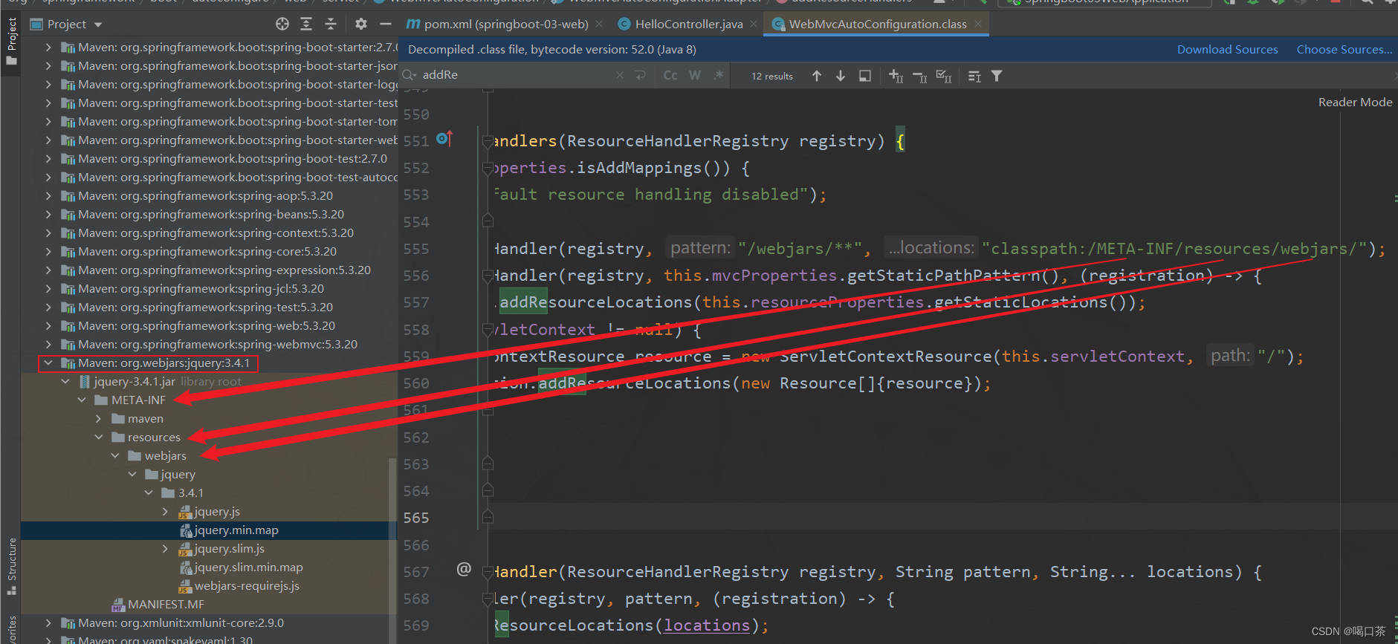The height and width of the screenshot is (644, 1398).
Task: Unselect occurrence icon in search bar
Action: (x=919, y=76)
